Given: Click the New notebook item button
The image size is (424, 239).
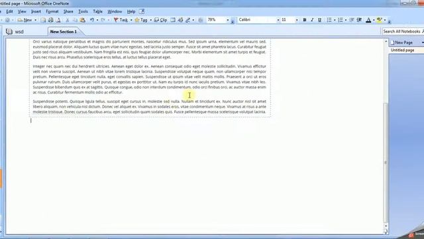Looking at the screenshot, I should pyautogui.click(x=25, y=20).
